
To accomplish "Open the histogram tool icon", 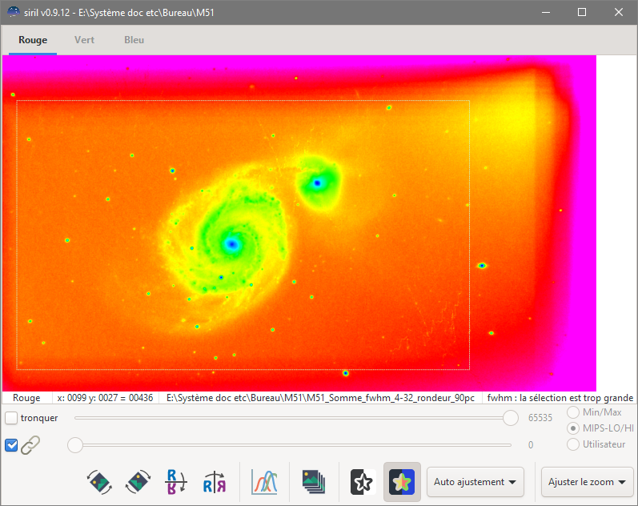I will coord(264,482).
